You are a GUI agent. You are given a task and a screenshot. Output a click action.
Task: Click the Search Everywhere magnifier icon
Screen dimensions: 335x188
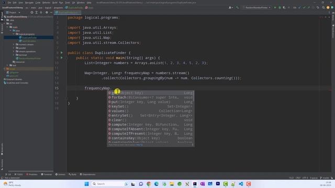[x=323, y=7]
